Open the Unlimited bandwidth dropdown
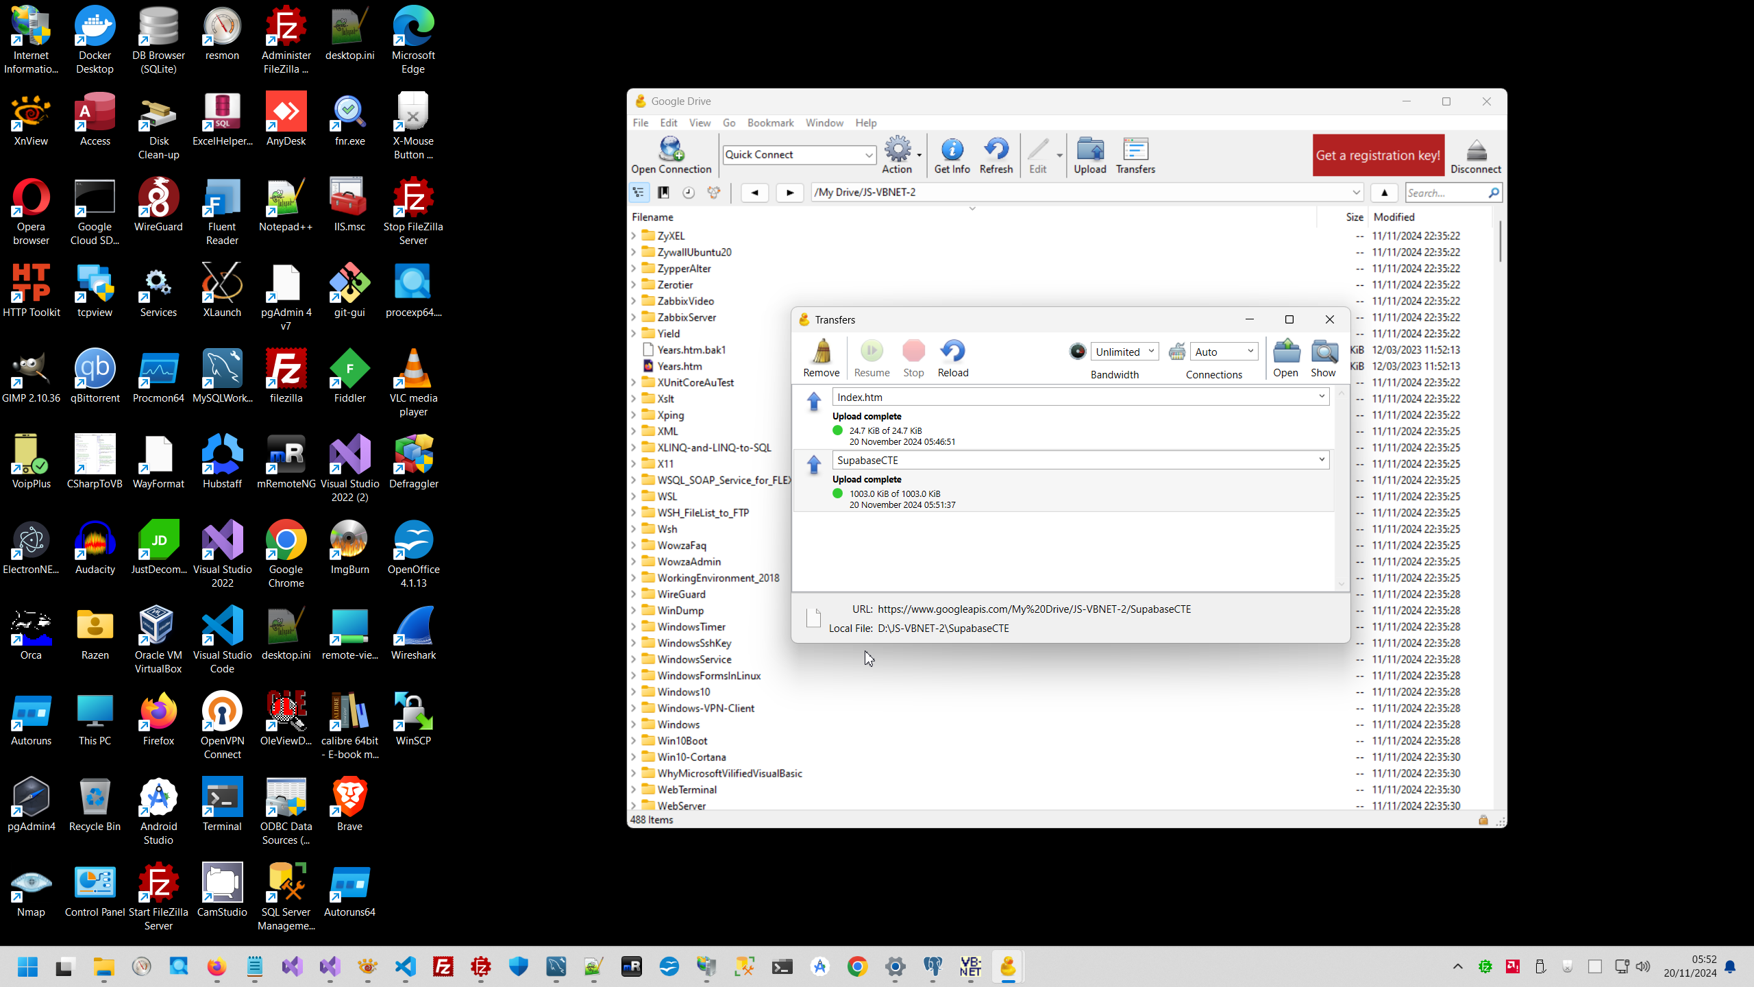The image size is (1754, 987). (1151, 352)
